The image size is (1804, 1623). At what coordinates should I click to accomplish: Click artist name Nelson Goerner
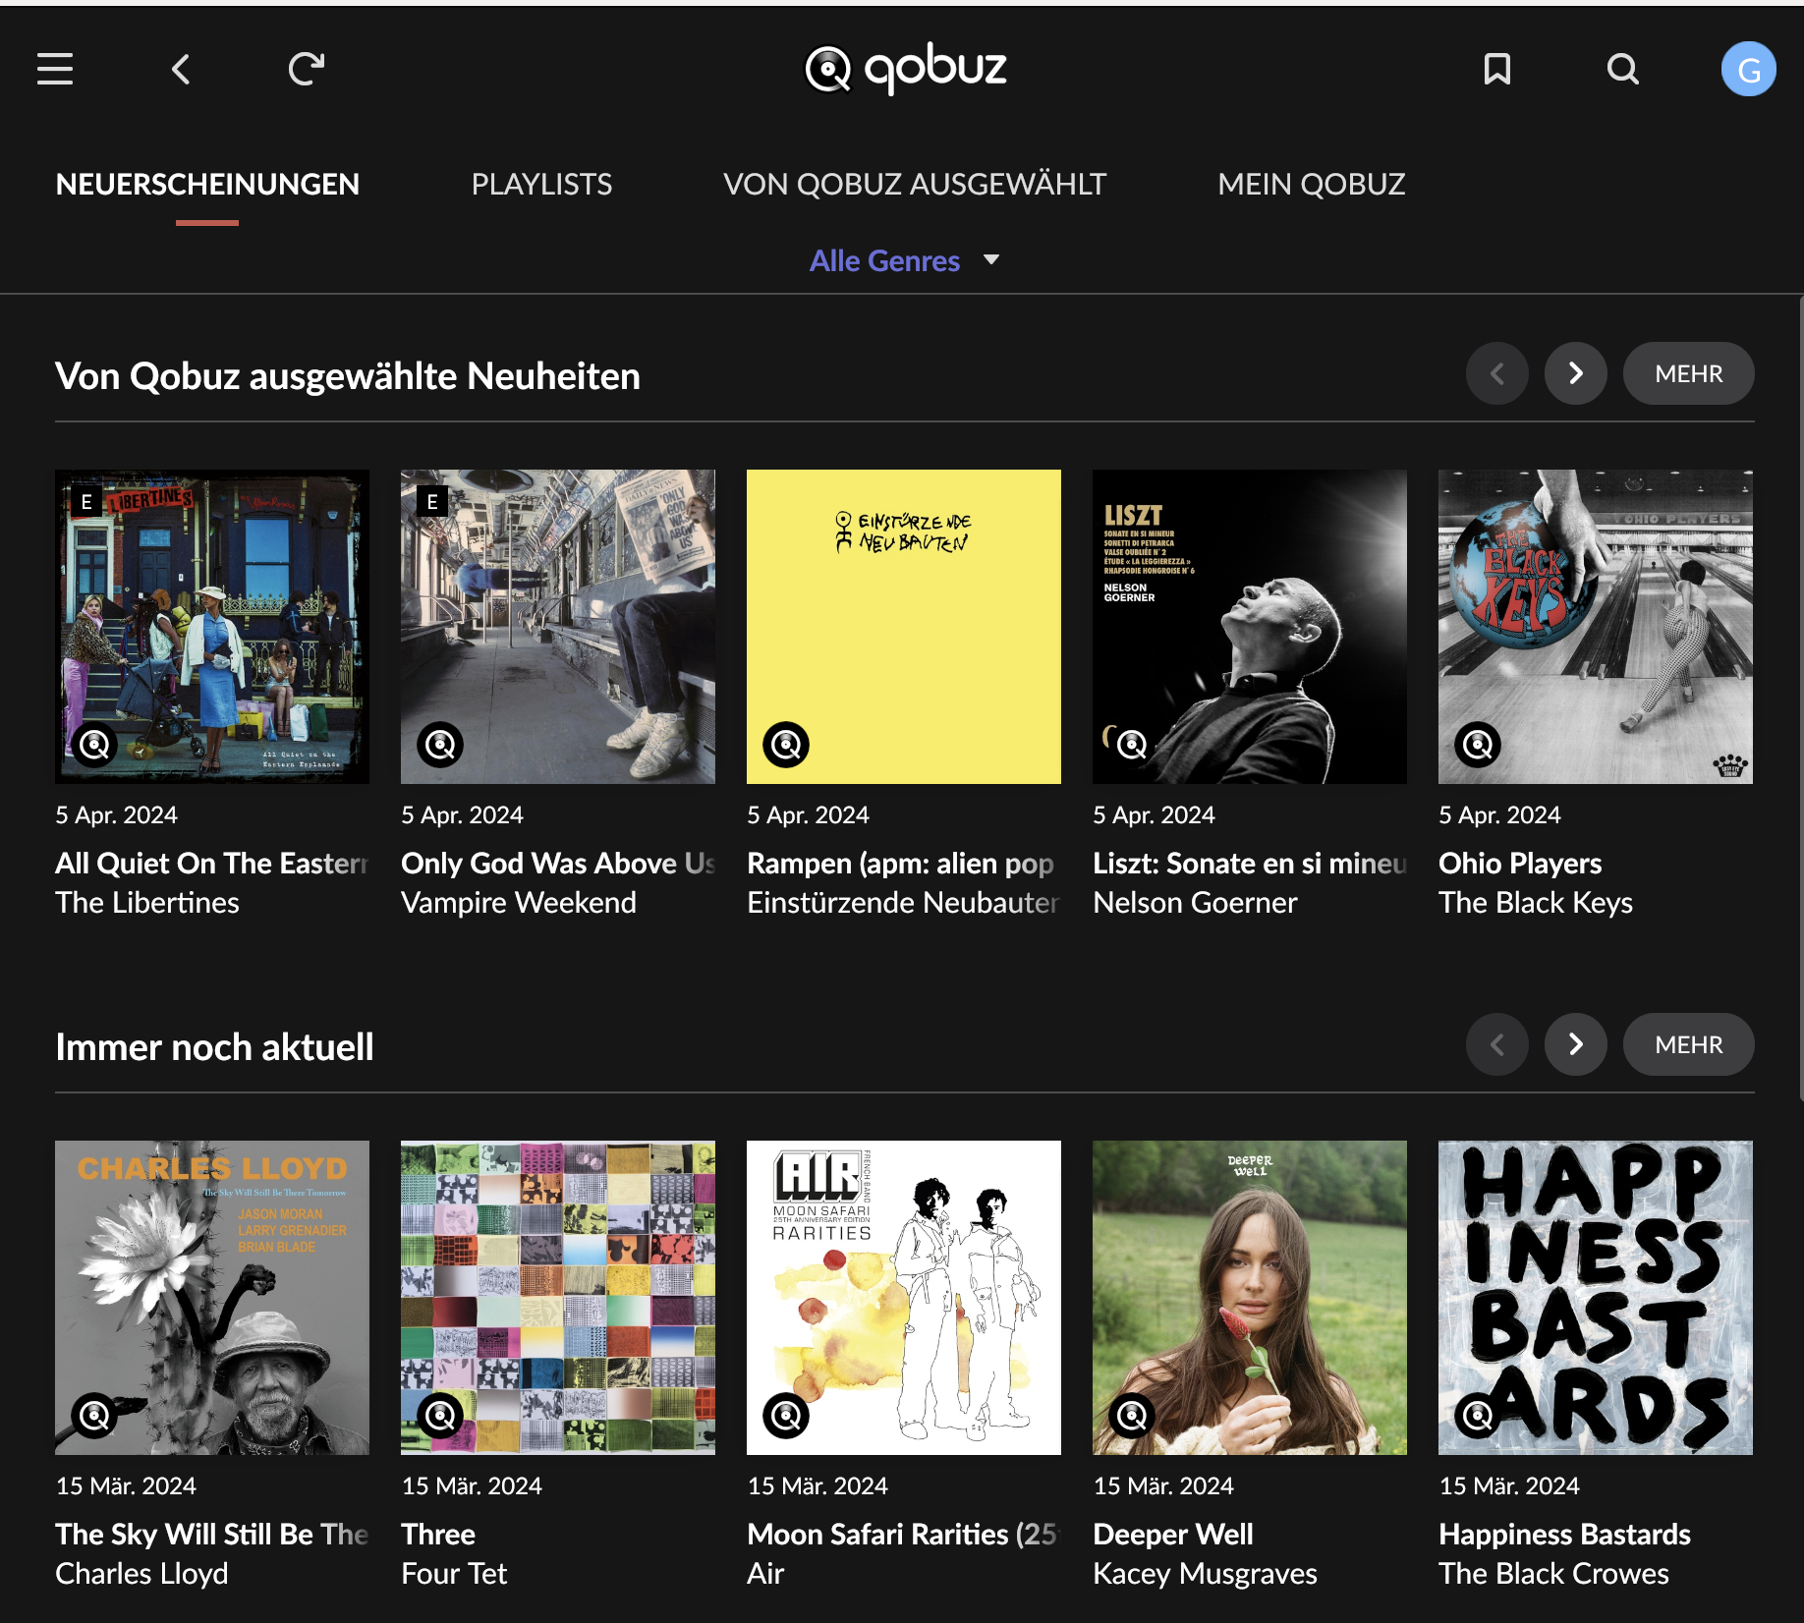1196,902
